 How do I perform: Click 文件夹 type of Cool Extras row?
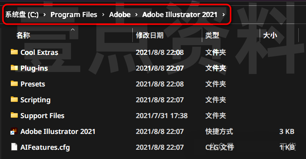click(216, 52)
